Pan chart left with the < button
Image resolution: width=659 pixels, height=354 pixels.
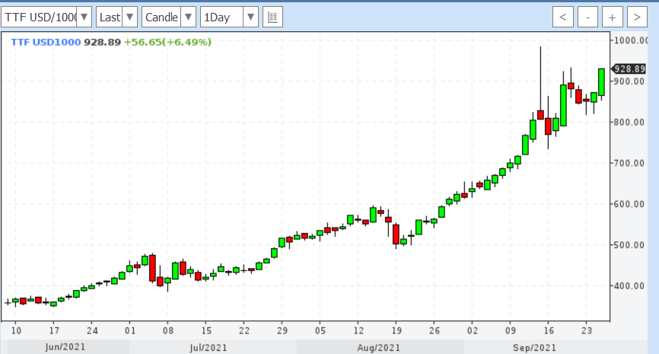(x=563, y=18)
